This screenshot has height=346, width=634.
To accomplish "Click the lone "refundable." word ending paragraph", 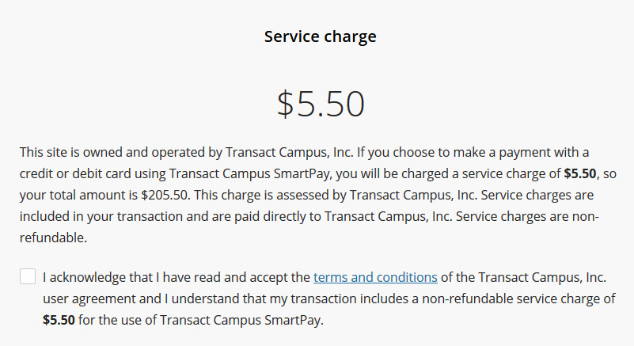I will [53, 238].
